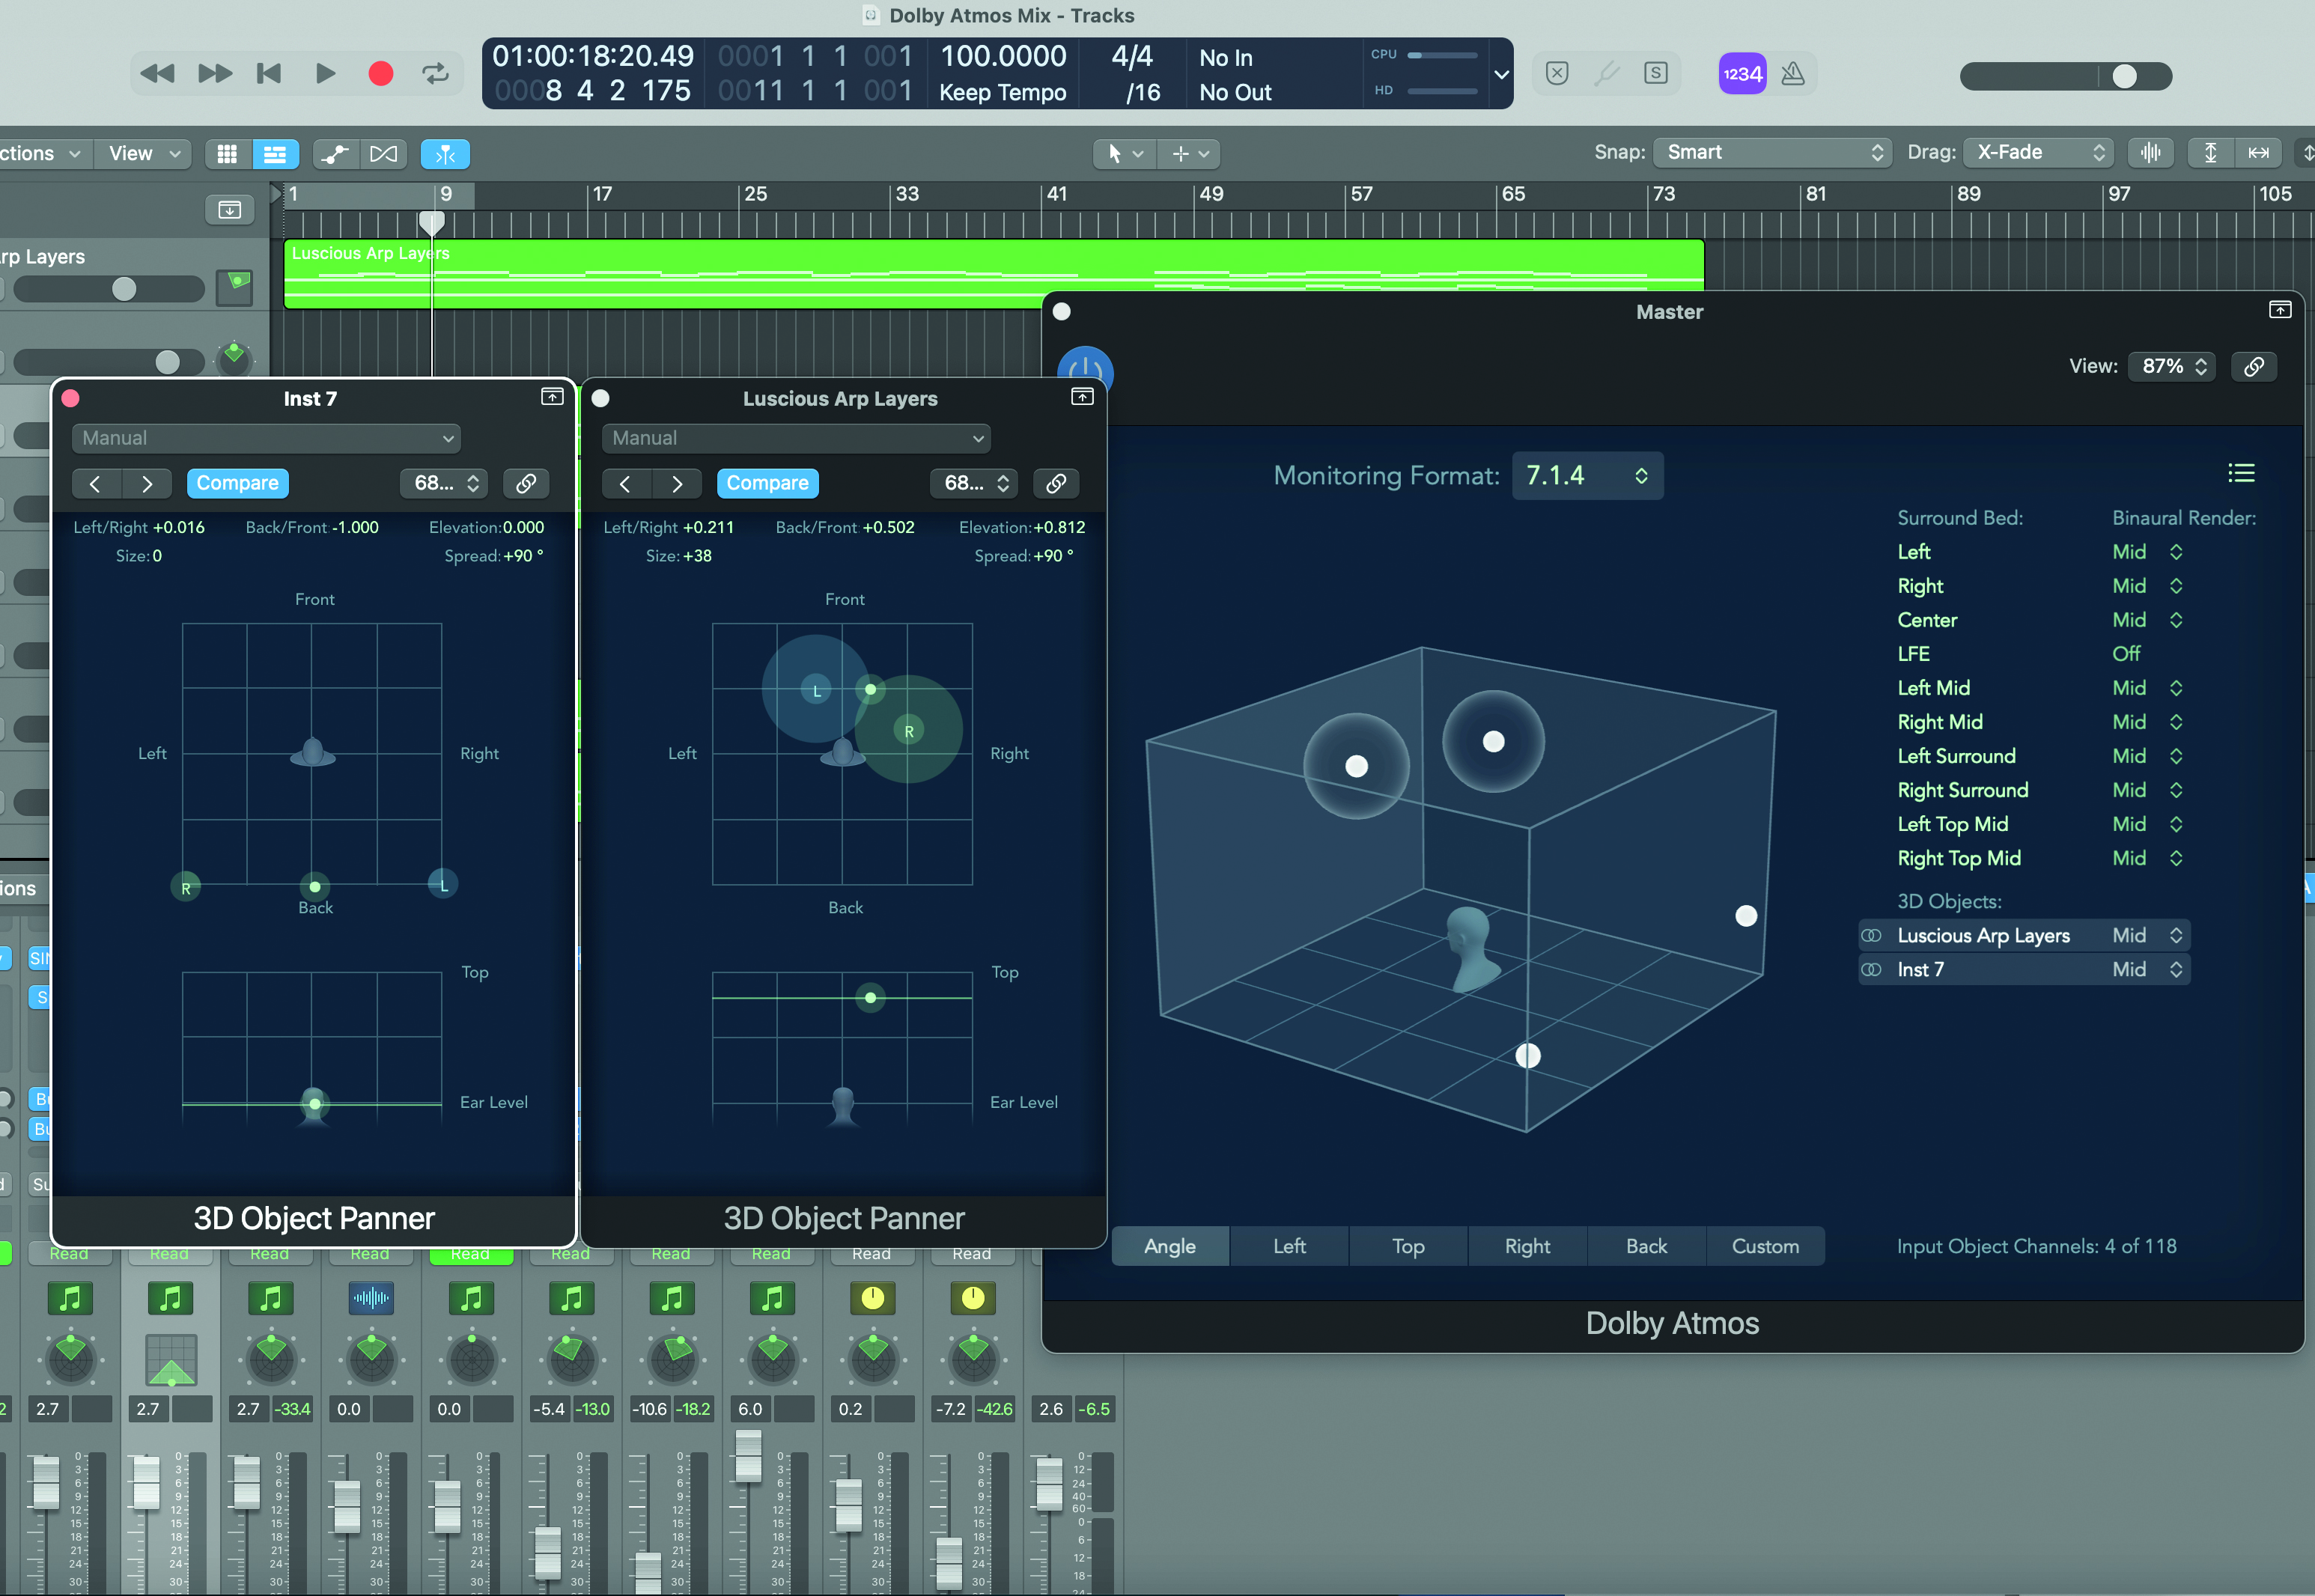Open LCD display mode chevron

pos(1501,74)
